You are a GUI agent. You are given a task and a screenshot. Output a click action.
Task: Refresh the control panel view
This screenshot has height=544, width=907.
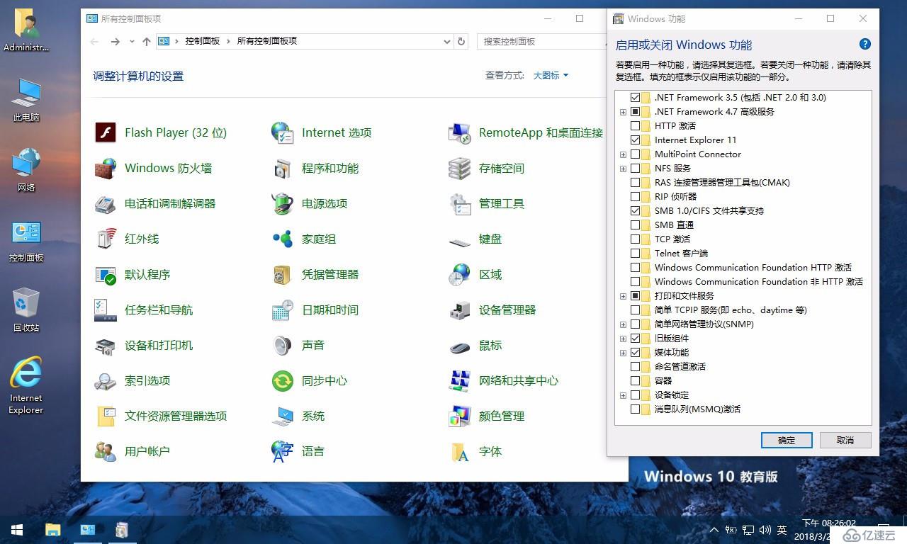pyautogui.click(x=461, y=42)
